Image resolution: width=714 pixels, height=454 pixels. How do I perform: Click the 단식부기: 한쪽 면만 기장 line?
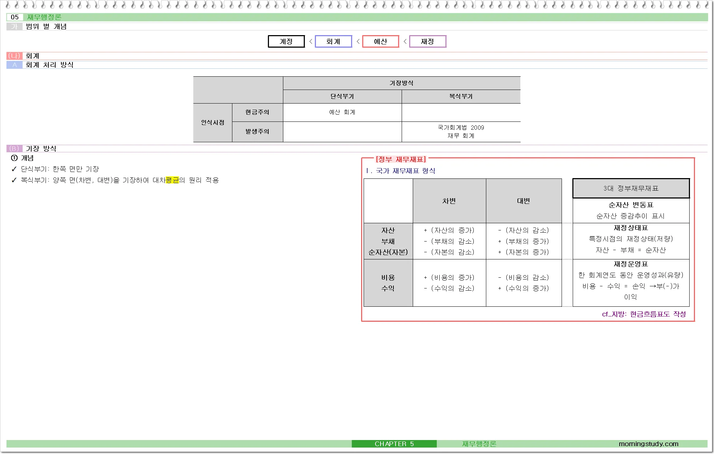[x=60, y=169]
